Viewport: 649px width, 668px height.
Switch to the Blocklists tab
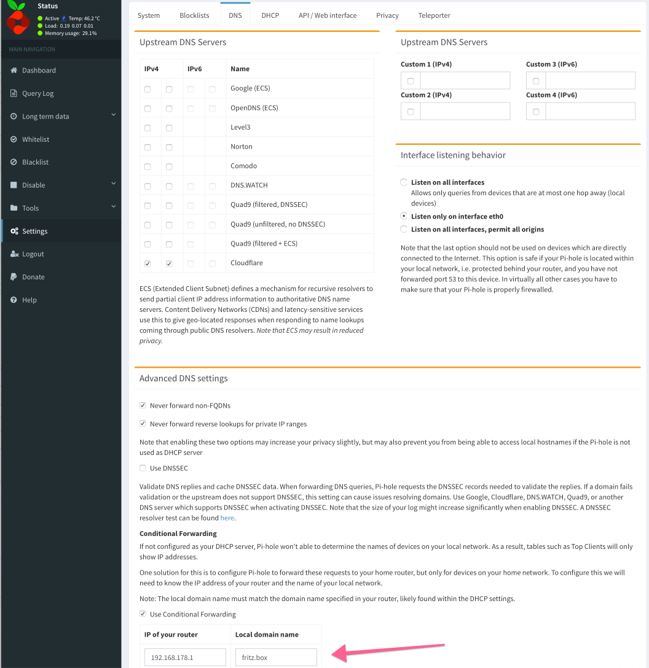(194, 15)
